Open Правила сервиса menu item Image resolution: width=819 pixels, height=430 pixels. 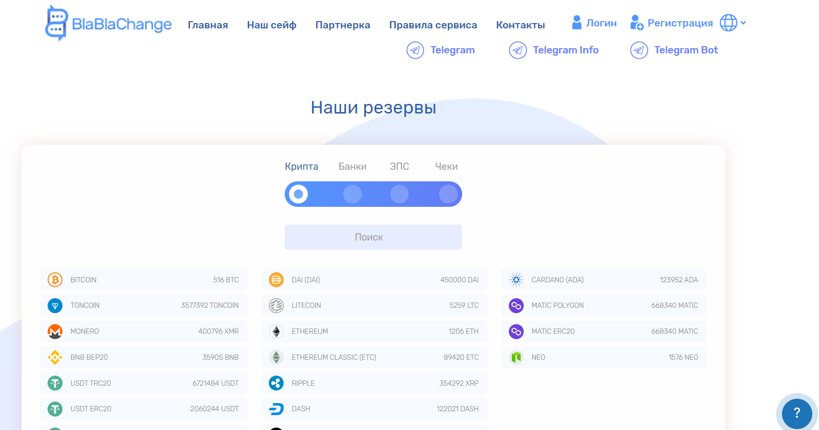[x=433, y=25]
